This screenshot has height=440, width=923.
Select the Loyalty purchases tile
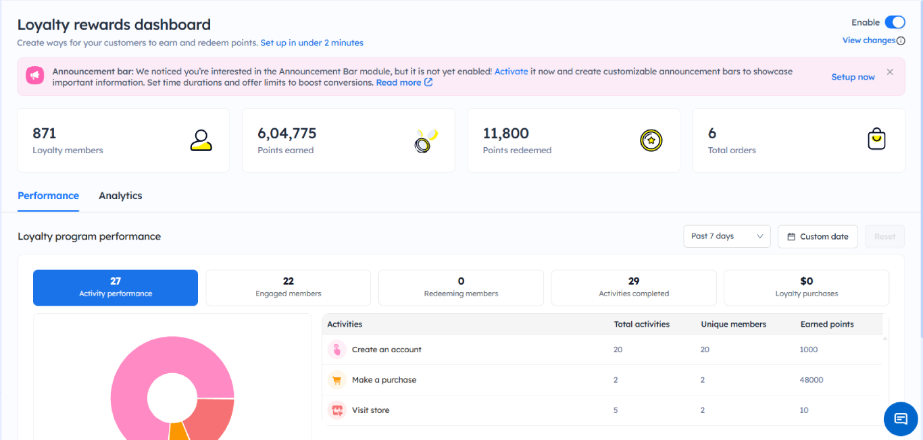pos(806,287)
